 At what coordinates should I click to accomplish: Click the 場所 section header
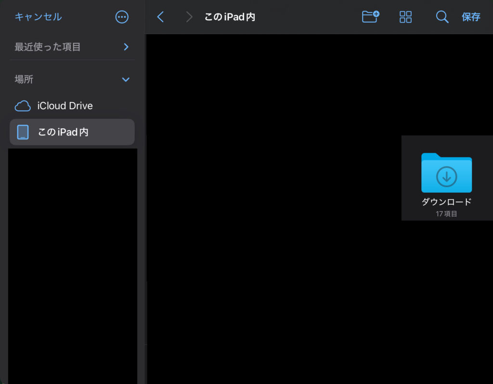tap(24, 79)
